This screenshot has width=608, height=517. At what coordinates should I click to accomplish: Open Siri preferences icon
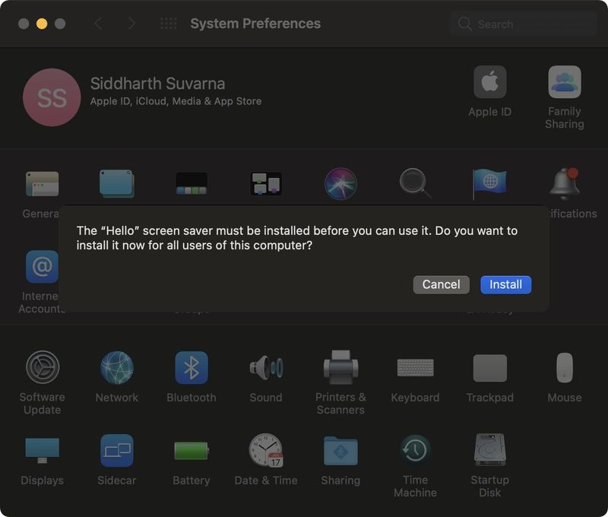340,183
